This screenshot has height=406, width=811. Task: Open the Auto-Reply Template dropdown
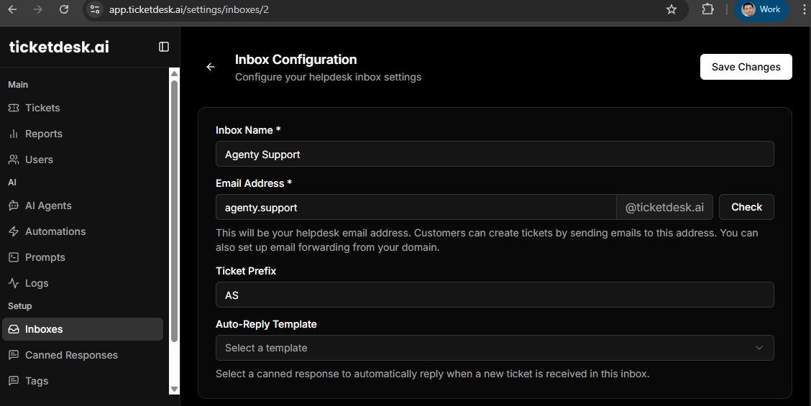click(495, 348)
